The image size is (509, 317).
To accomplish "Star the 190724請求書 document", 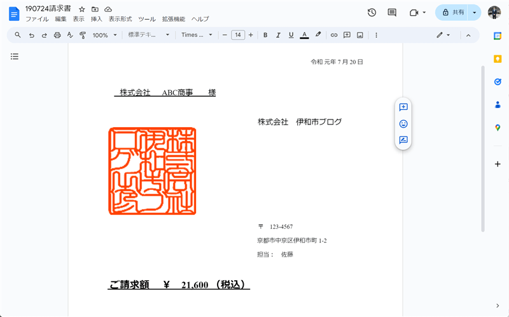I will pos(82,10).
